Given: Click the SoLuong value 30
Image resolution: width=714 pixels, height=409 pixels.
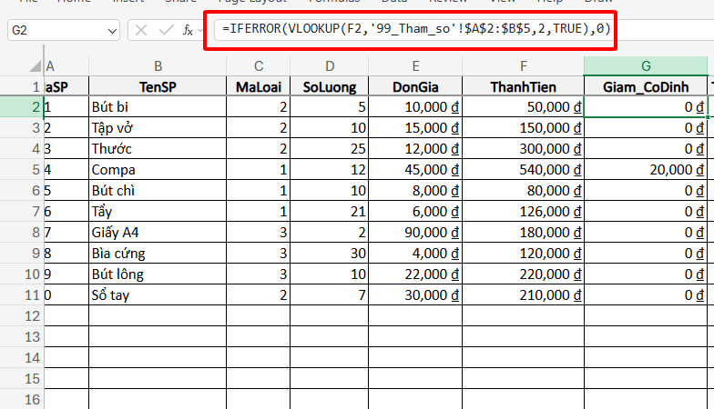Looking at the screenshot, I should (x=330, y=253).
